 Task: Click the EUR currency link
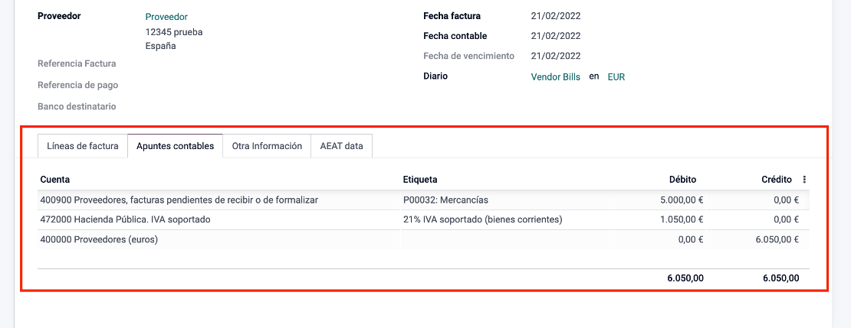[616, 77]
